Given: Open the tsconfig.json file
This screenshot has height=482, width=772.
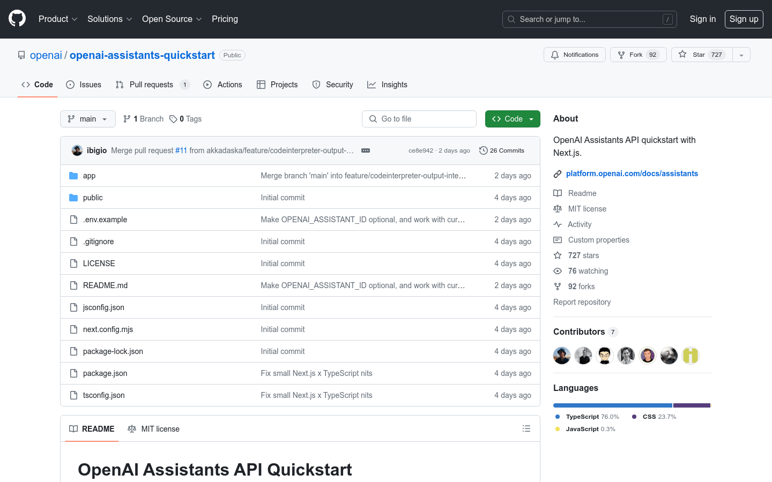Looking at the screenshot, I should [104, 395].
